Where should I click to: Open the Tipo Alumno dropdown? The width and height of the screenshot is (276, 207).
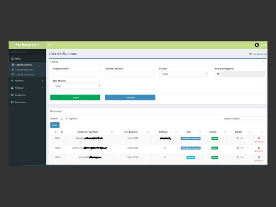click(x=77, y=86)
